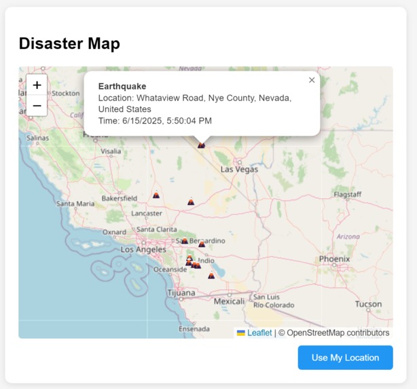Click the Los Angeles map label
417x389 pixels.
tap(143, 249)
